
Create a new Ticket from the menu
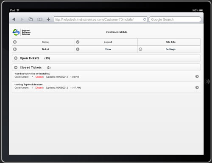43,49
